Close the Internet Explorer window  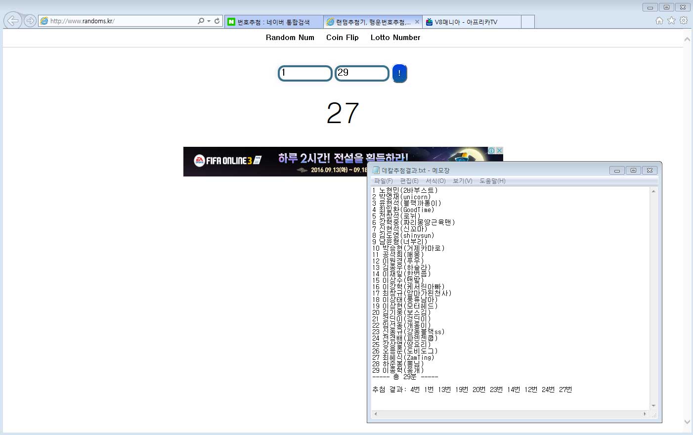(683, 7)
